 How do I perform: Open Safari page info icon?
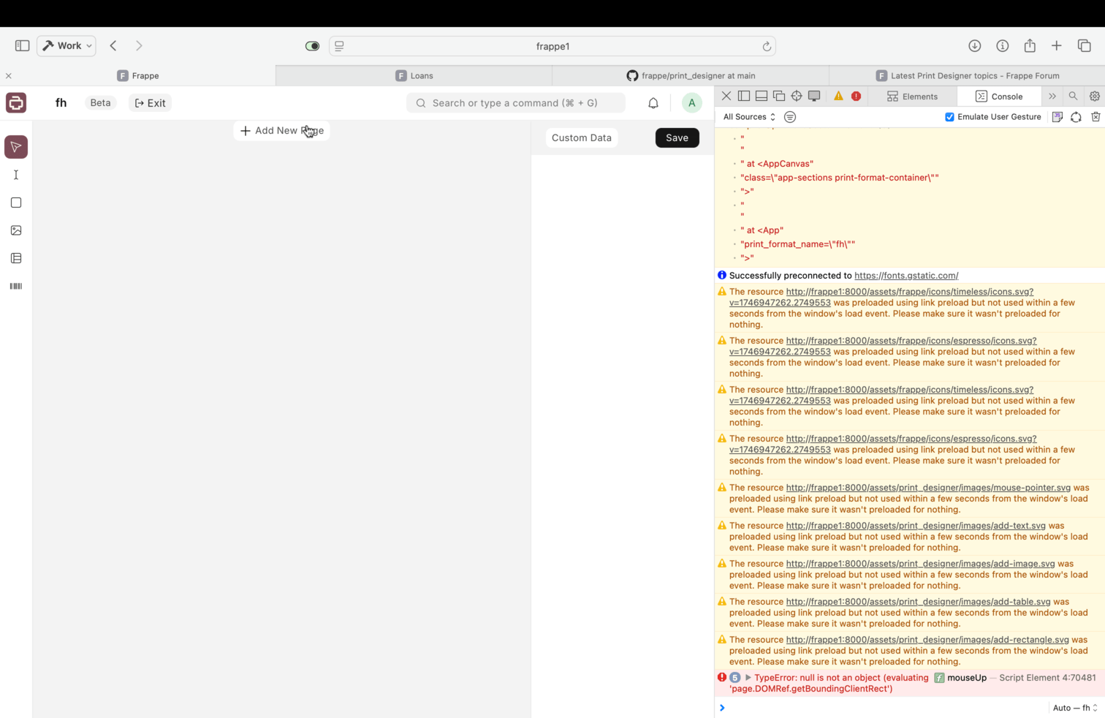click(1002, 45)
